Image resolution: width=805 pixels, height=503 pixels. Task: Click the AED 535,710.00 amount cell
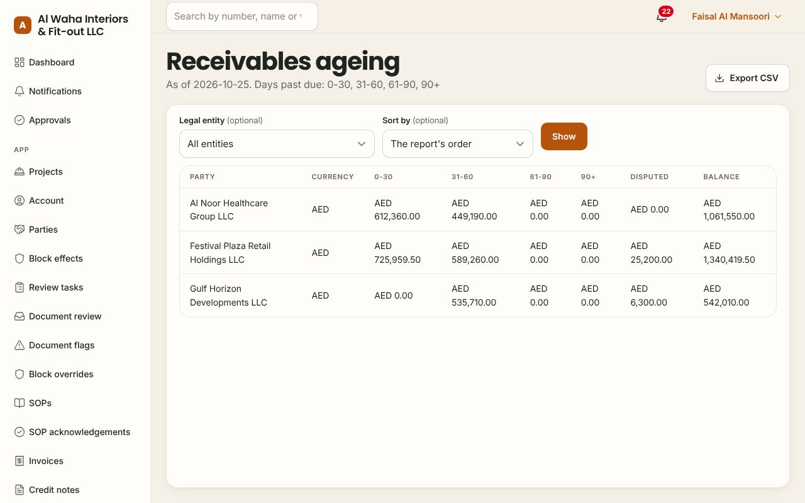point(474,296)
